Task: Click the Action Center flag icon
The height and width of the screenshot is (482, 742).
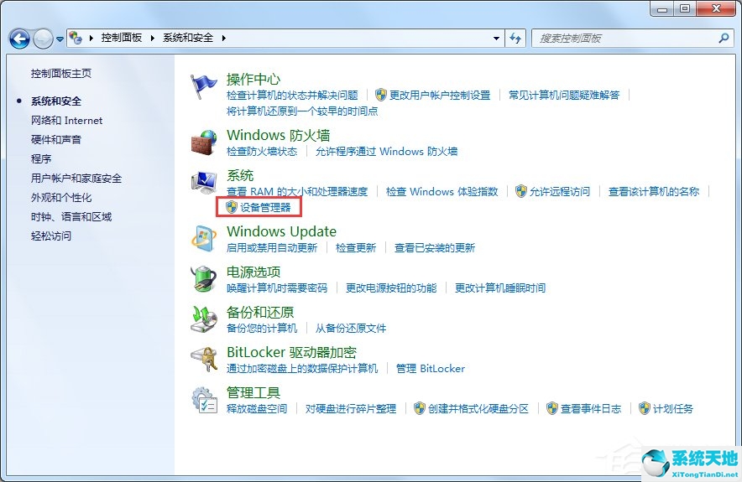Action: coord(204,86)
